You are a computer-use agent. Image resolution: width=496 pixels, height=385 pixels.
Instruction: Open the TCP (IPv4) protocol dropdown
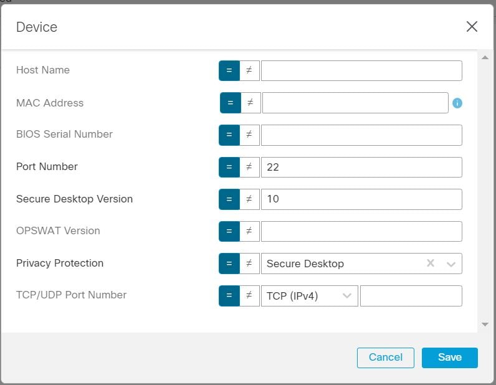coord(309,296)
